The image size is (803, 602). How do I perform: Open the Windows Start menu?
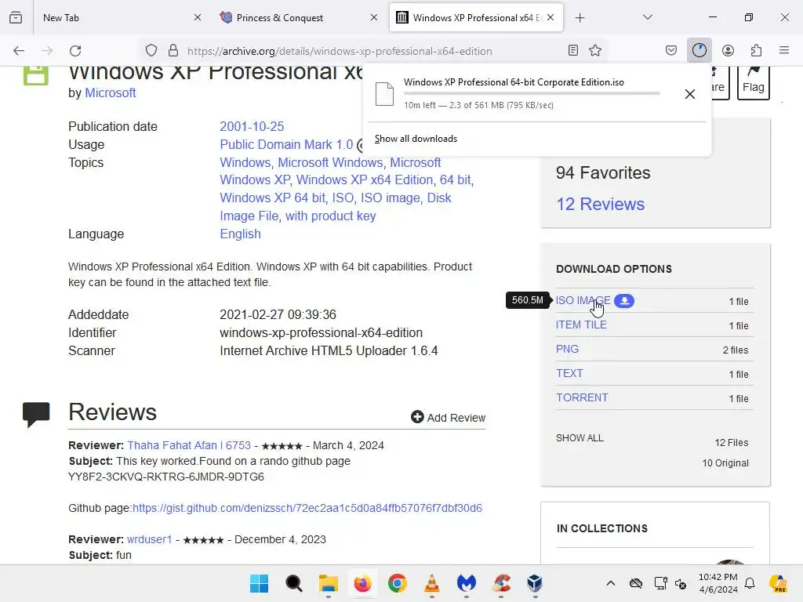coord(259,583)
